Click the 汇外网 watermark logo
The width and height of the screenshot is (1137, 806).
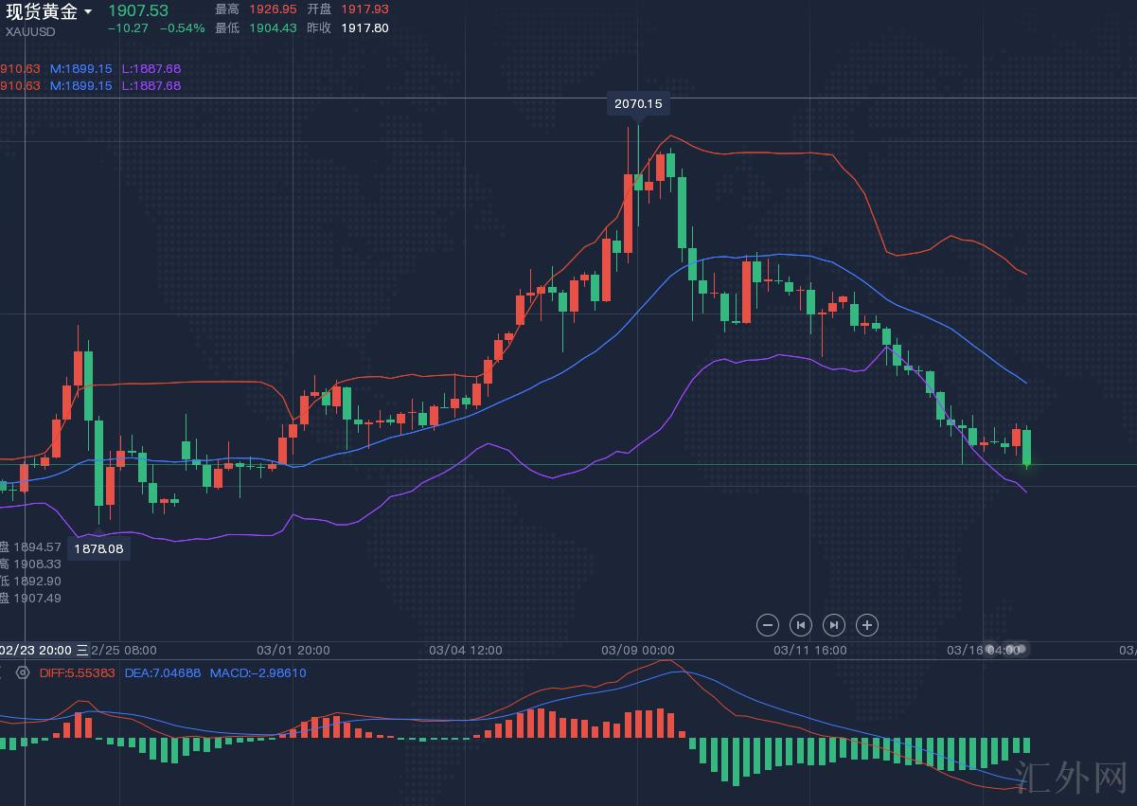click(1070, 776)
